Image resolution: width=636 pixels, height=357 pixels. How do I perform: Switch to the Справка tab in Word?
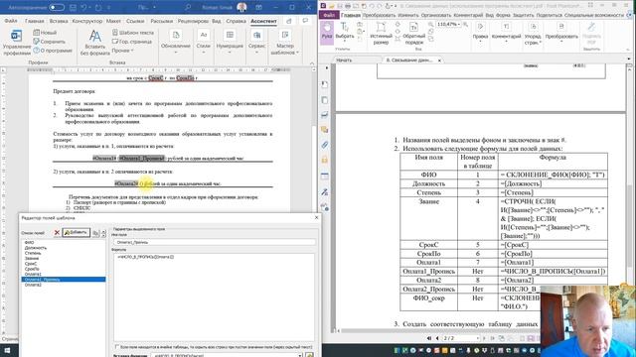pyautogui.click(x=236, y=21)
